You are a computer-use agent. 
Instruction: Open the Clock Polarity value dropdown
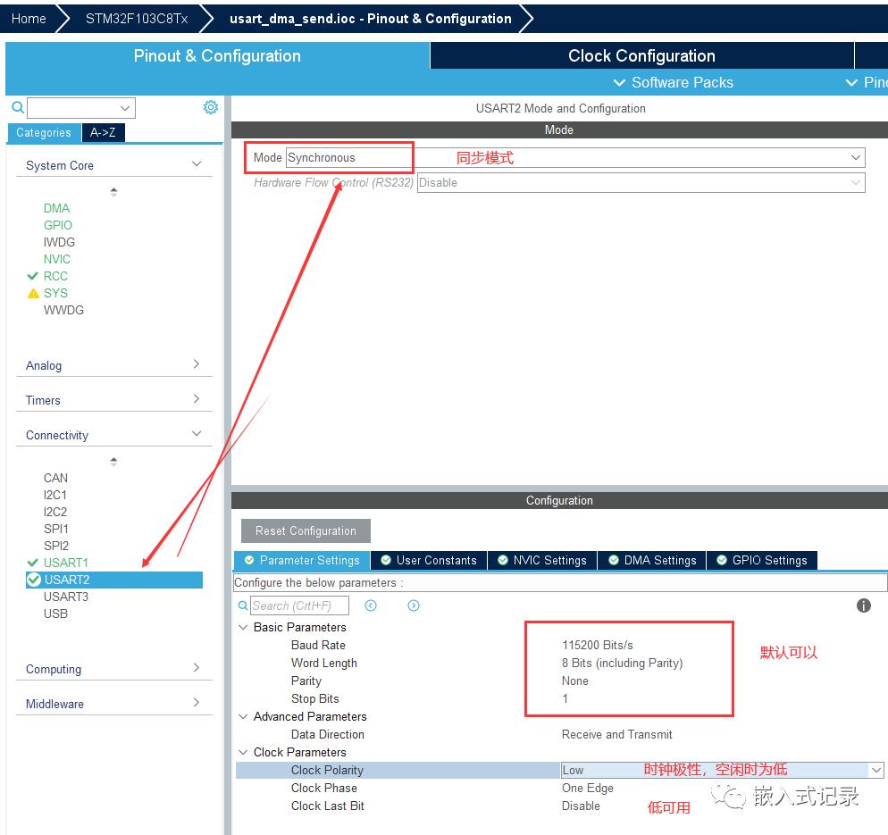pos(876,770)
